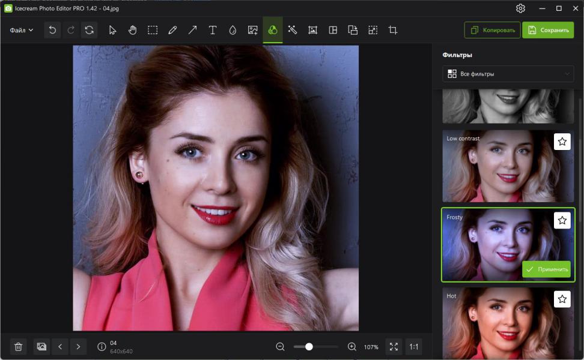Click the 107% zoom value
Screen dimensions: 584x360
[371, 347]
